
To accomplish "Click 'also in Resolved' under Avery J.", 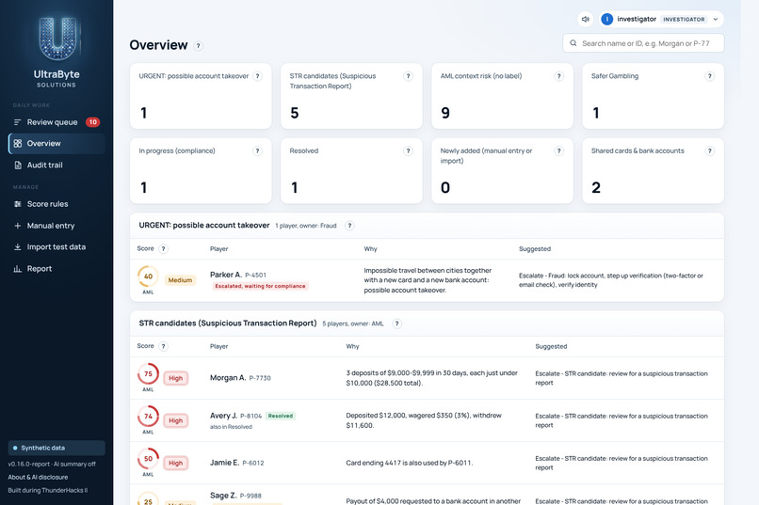I will [231, 427].
